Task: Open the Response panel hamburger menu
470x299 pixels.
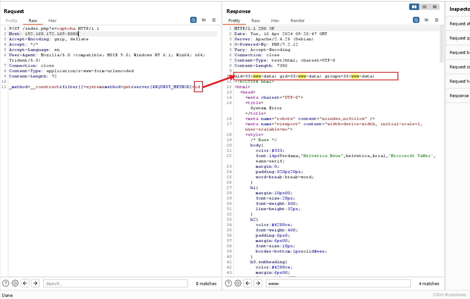Action: [437, 20]
